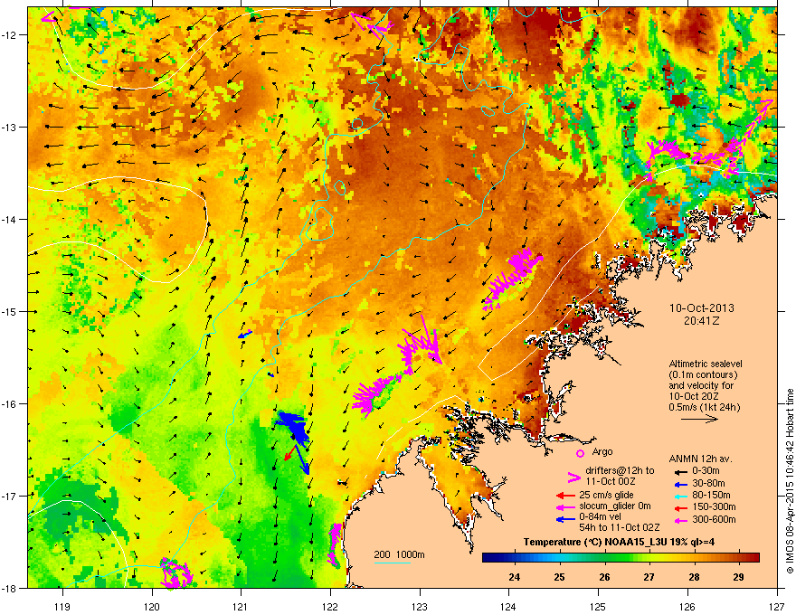Screen dimensions: 796x615
Task: Click the magenta drifter track near 124E 14.6S
Action: [512, 279]
